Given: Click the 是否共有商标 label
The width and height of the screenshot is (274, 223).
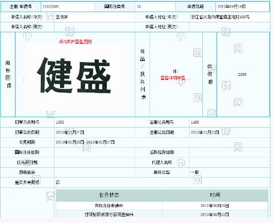Looking at the screenshot, I should coord(27,182).
